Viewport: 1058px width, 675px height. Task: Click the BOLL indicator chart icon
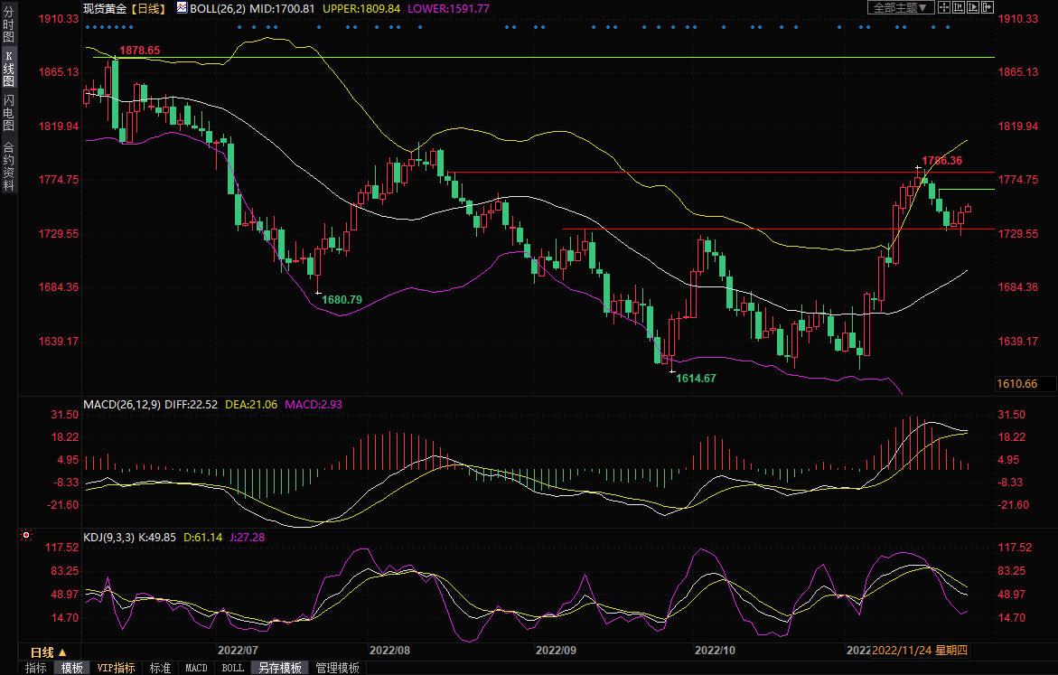coord(182,8)
